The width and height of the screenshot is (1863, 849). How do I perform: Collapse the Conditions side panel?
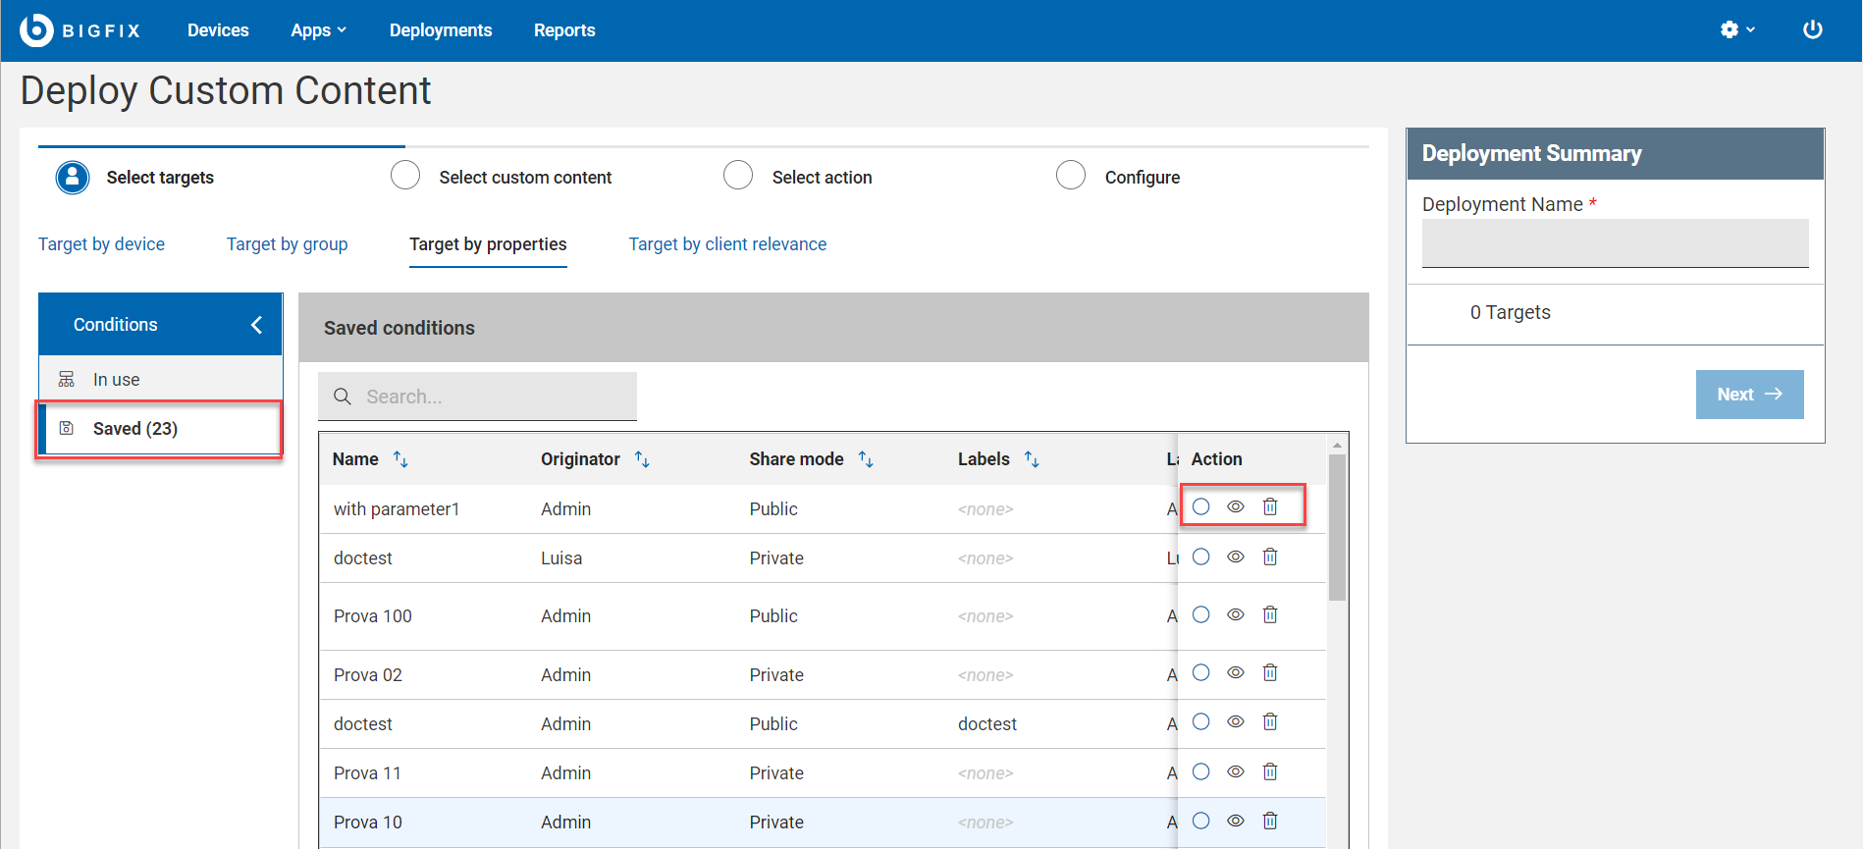coord(256,325)
